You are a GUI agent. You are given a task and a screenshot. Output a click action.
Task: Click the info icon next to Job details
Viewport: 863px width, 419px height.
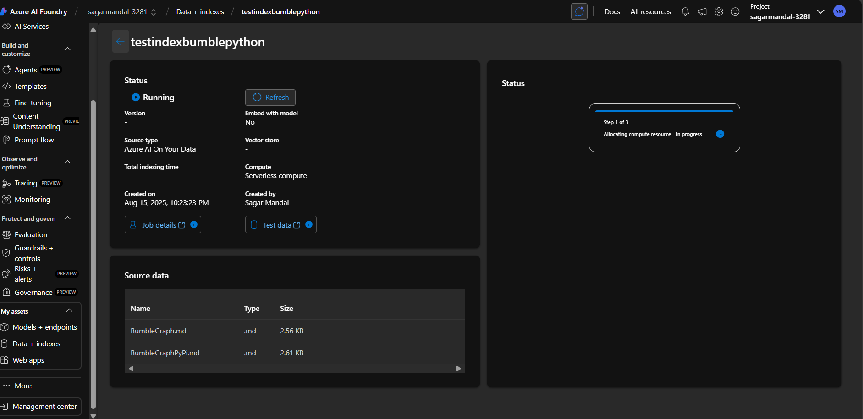pyautogui.click(x=194, y=224)
